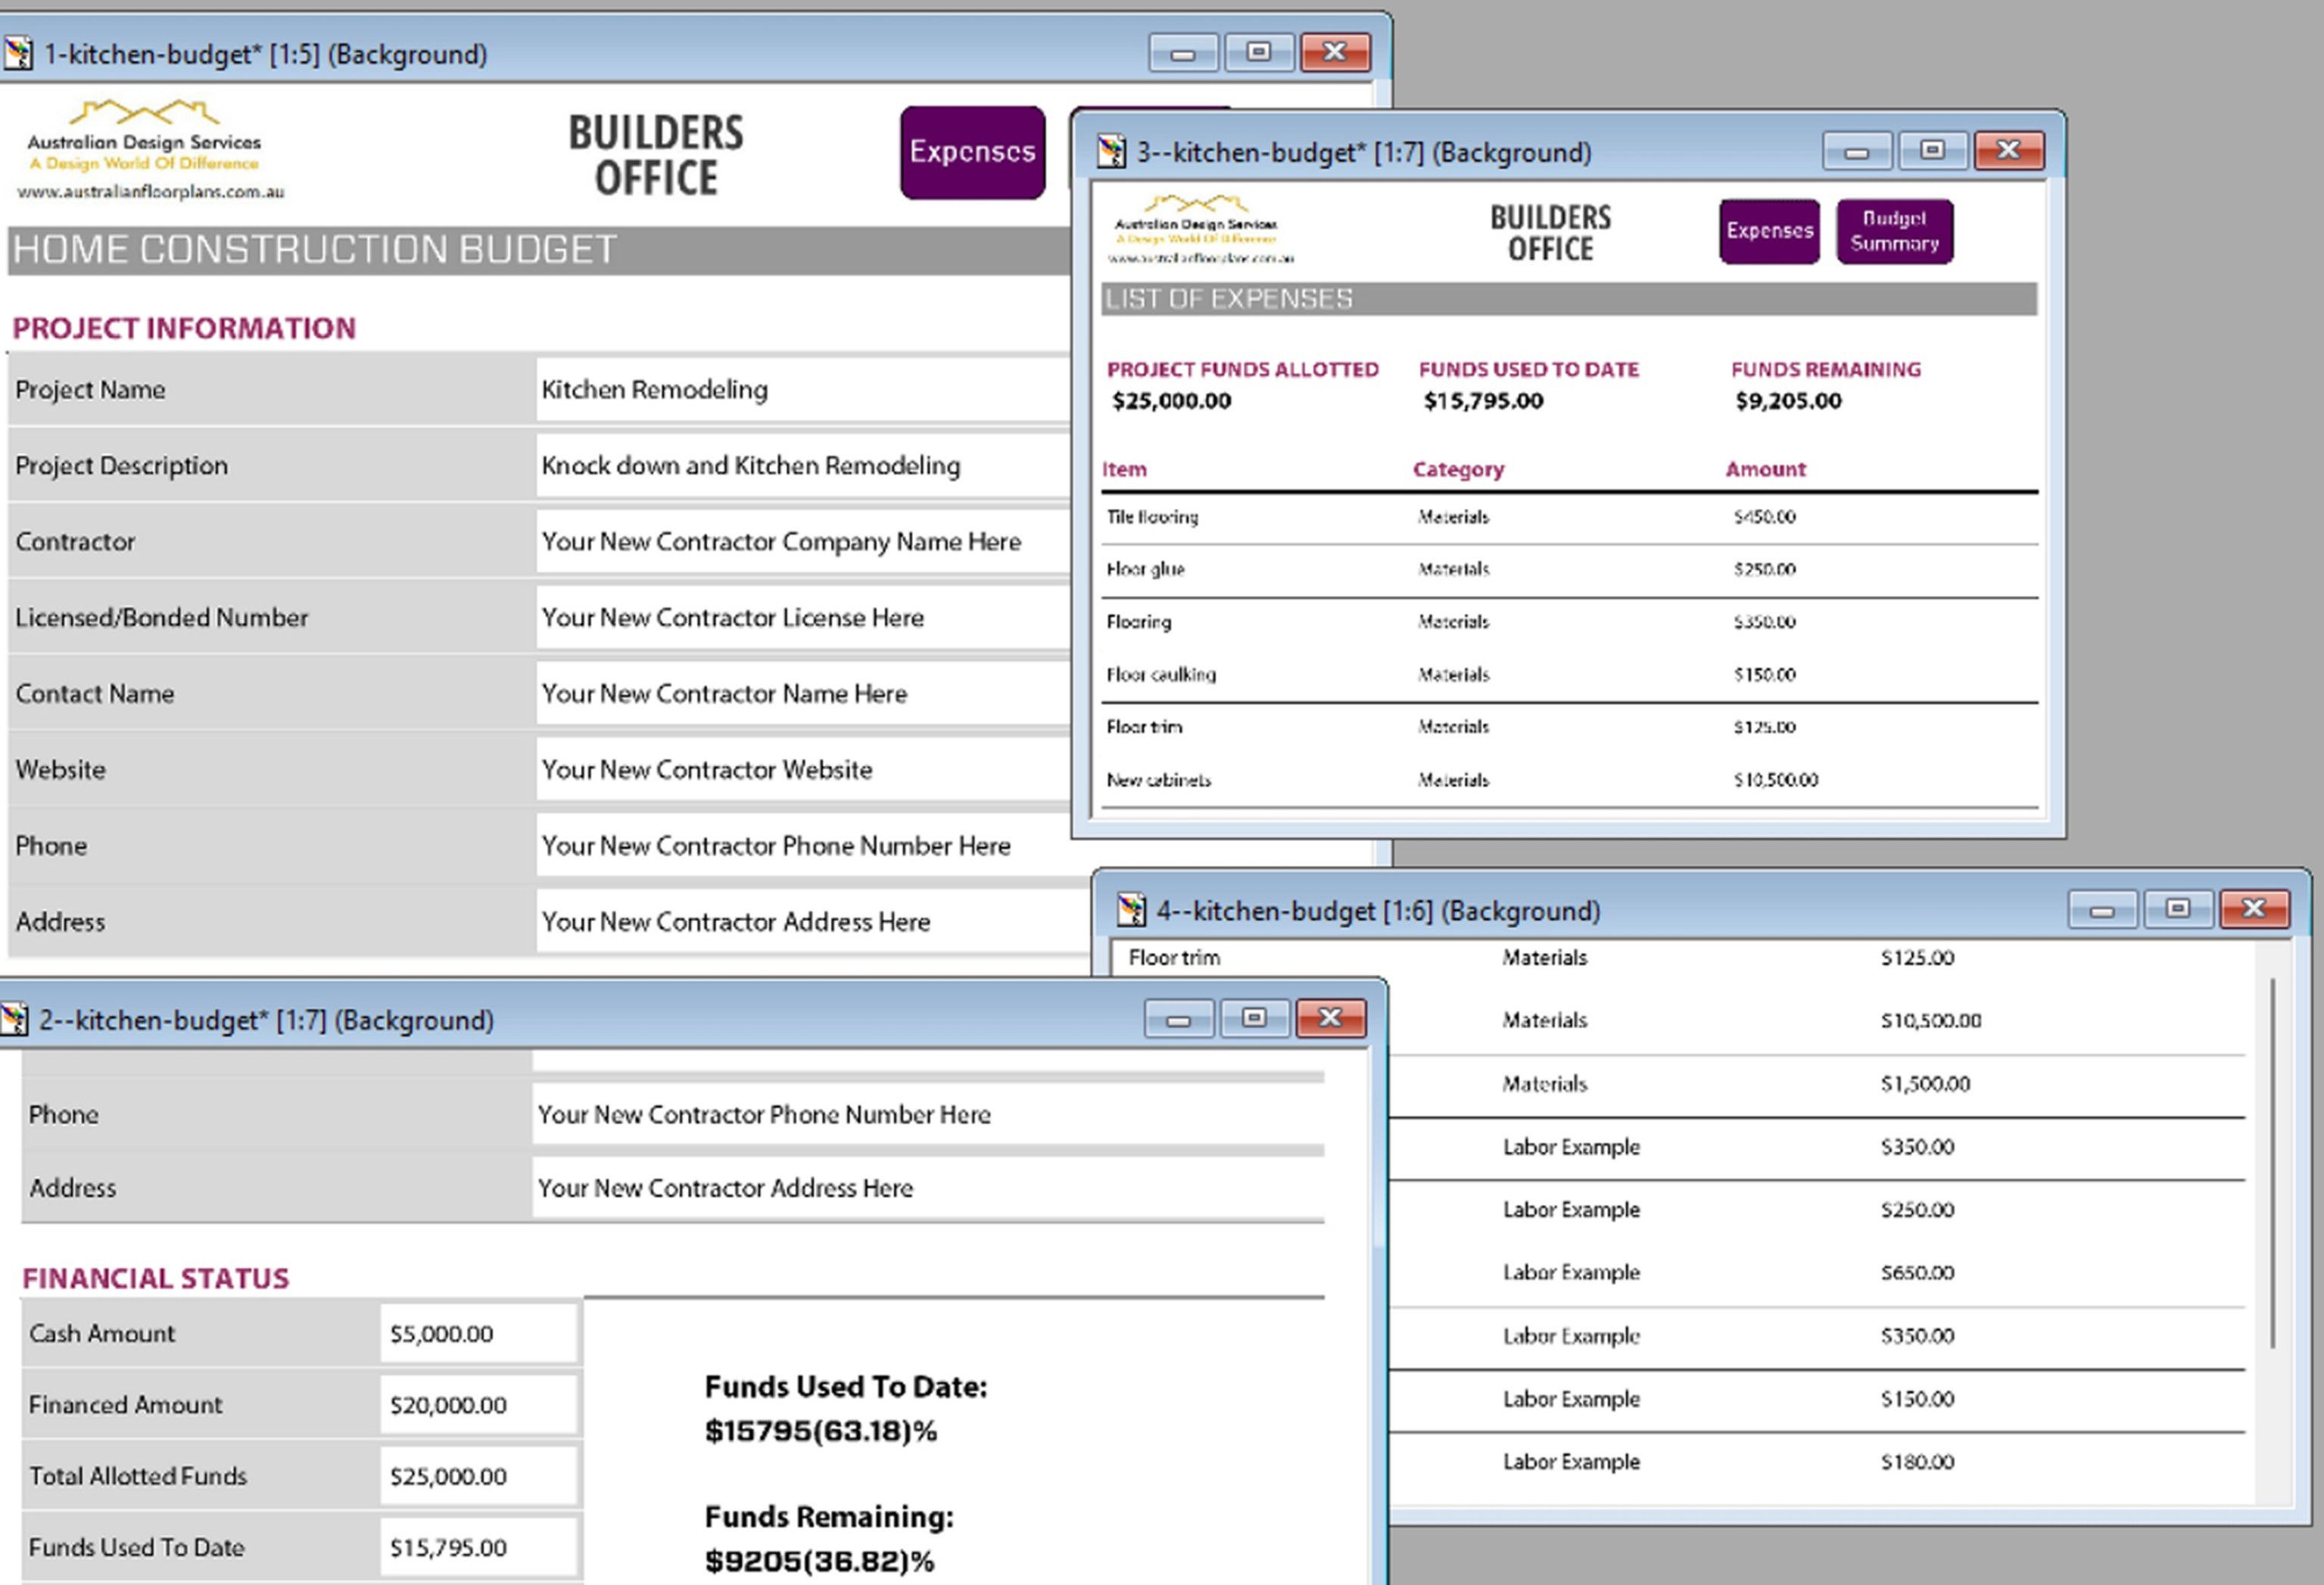Click the Expenses button in 1-kitchen-budget

pos(971,152)
